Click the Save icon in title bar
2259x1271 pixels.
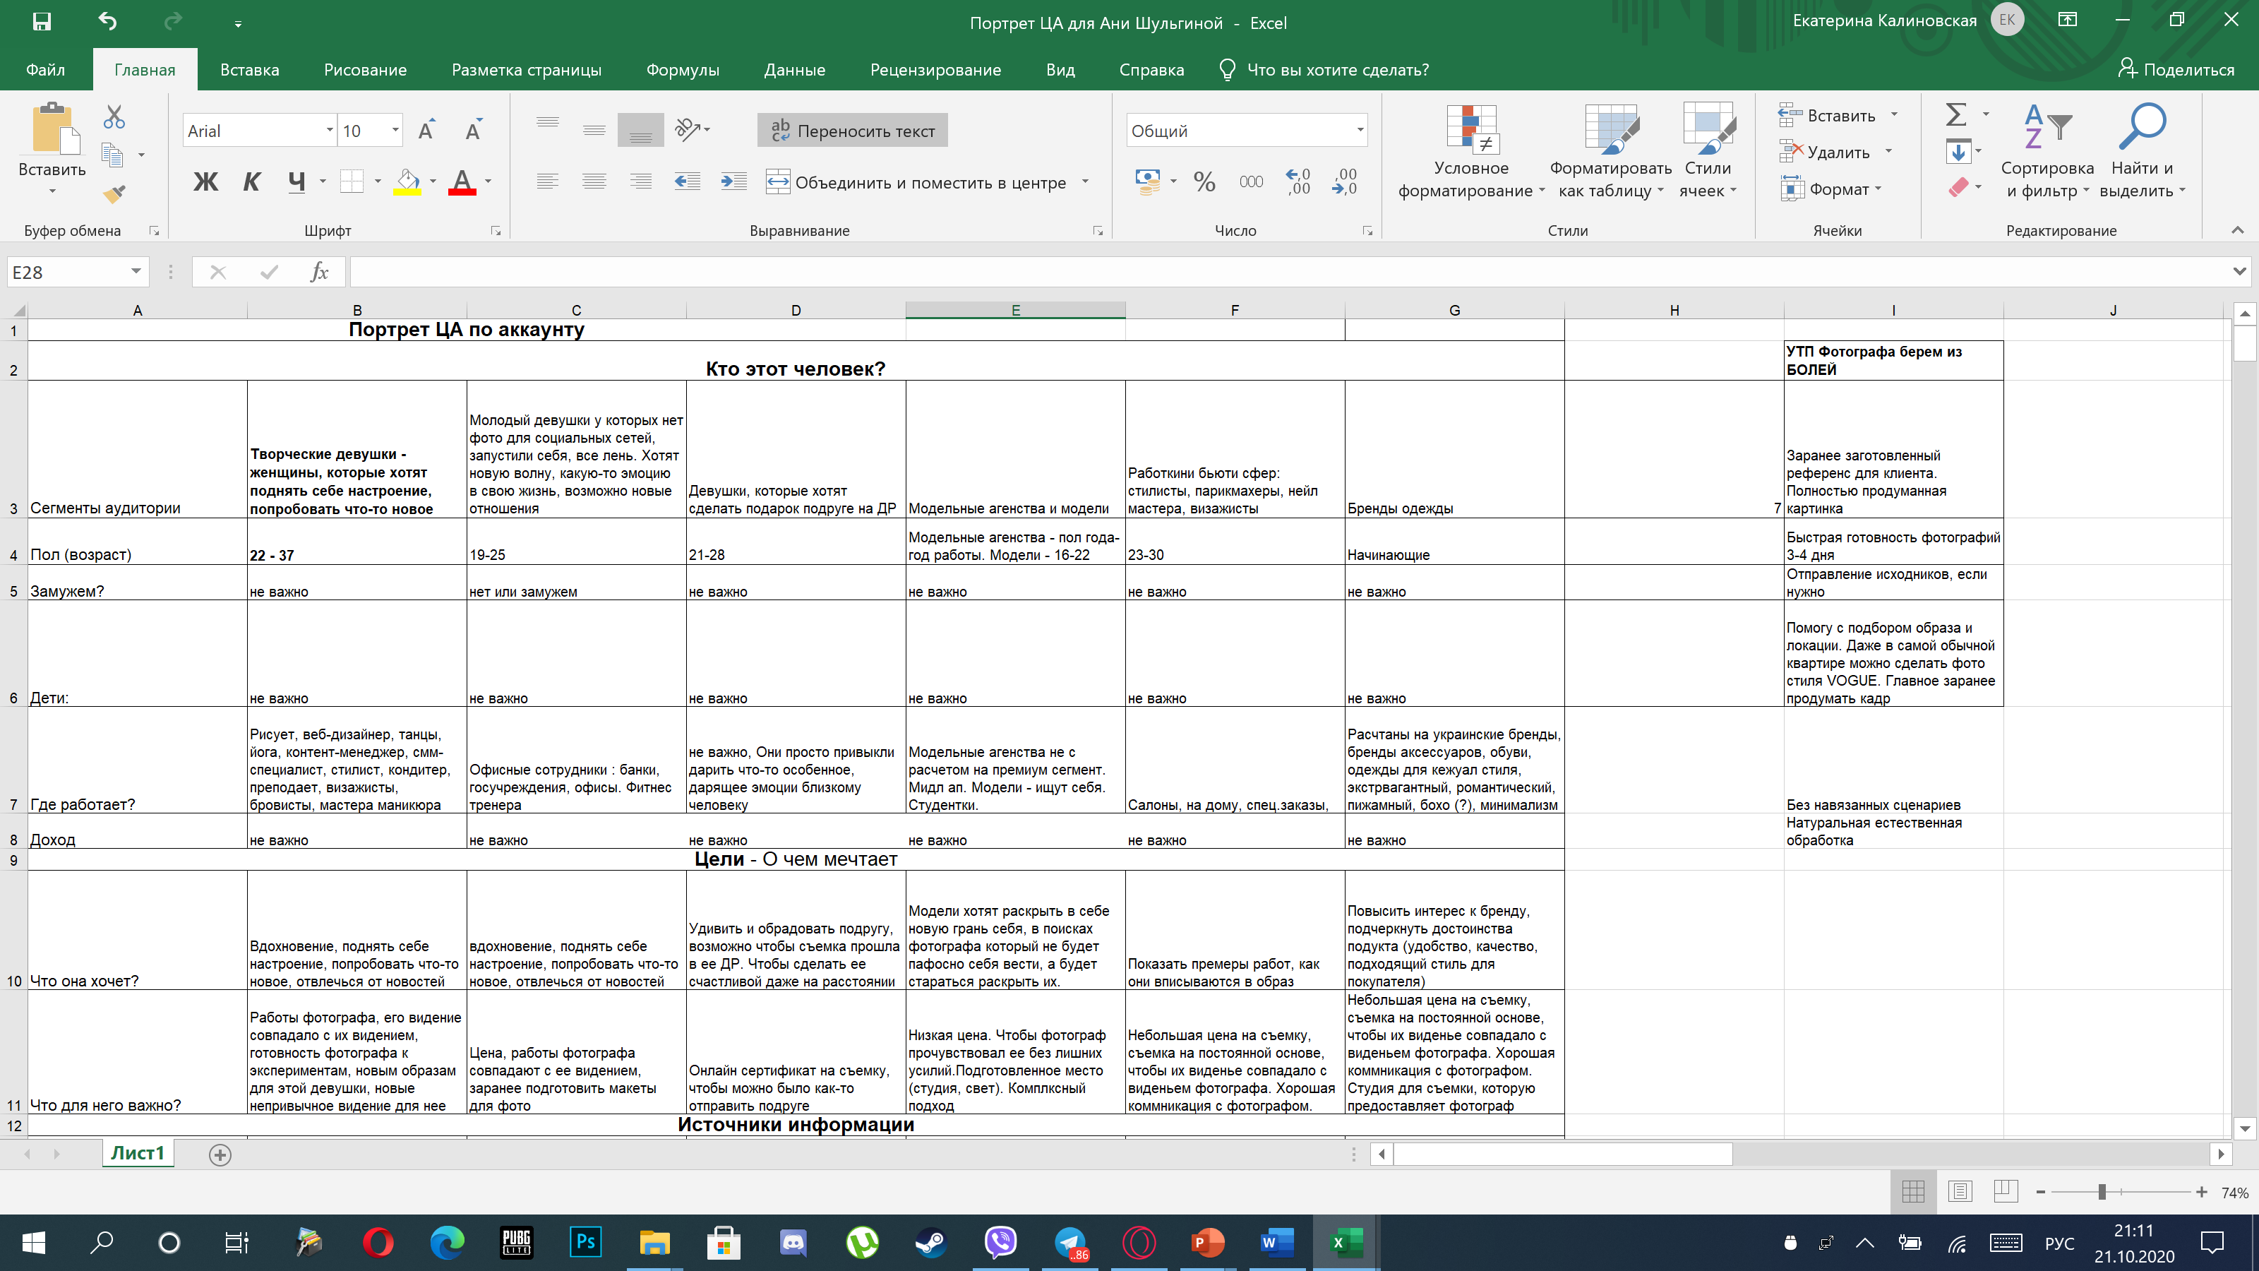click(41, 22)
